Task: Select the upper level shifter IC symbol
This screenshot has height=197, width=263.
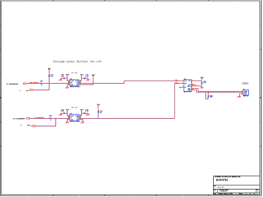Action: tap(75, 83)
